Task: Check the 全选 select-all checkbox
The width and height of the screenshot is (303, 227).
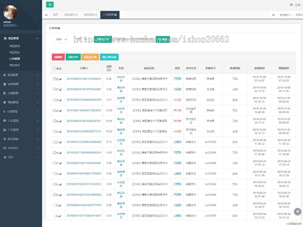Action: pyautogui.click(x=55, y=68)
